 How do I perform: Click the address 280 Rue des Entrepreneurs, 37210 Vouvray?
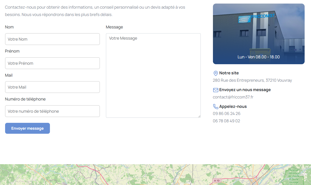(x=252, y=80)
